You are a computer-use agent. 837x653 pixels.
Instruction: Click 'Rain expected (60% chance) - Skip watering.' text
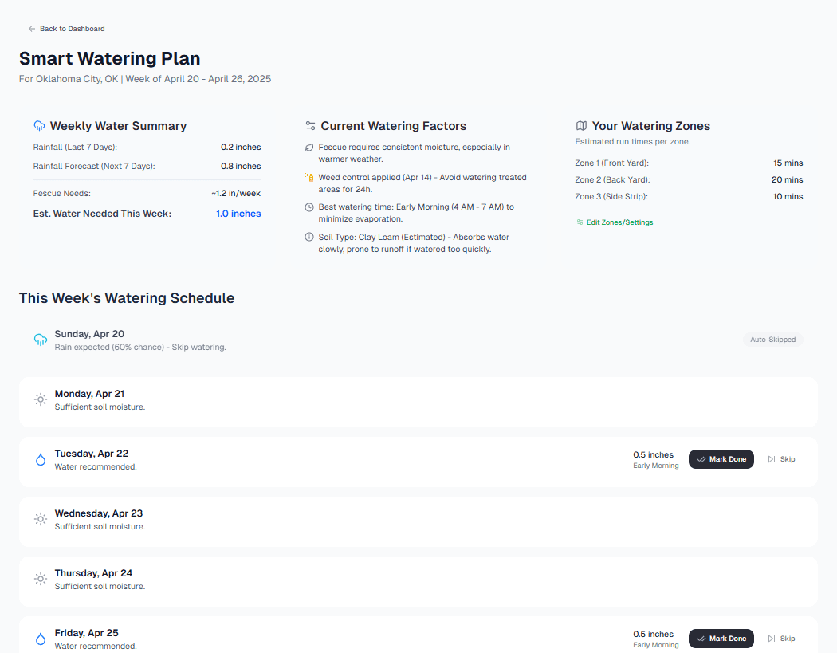(140, 347)
